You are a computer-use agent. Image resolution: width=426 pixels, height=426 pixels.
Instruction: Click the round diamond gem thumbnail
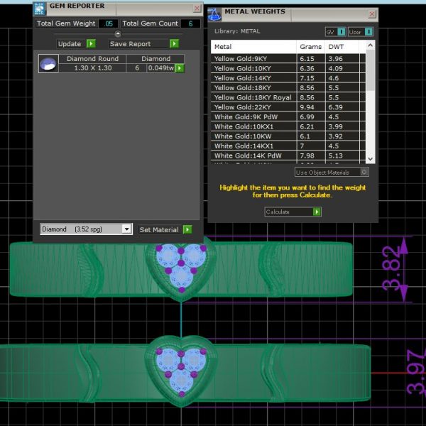tap(48, 64)
